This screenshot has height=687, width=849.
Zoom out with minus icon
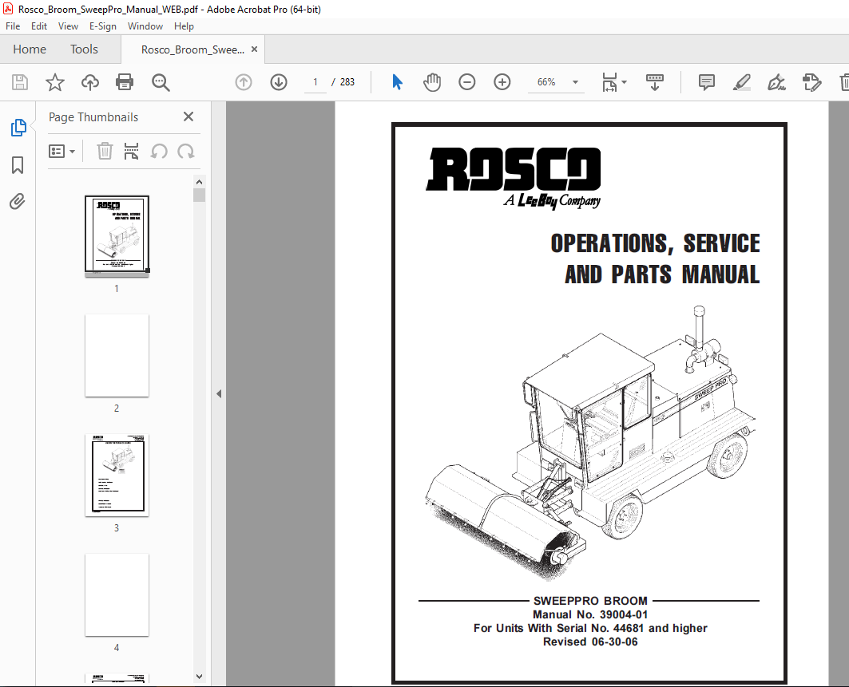(466, 82)
